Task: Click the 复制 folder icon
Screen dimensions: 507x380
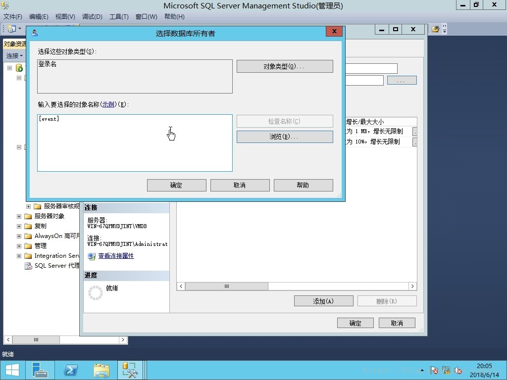Action: coord(28,226)
